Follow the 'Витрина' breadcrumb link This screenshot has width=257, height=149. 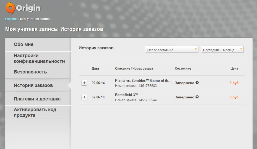point(11,19)
